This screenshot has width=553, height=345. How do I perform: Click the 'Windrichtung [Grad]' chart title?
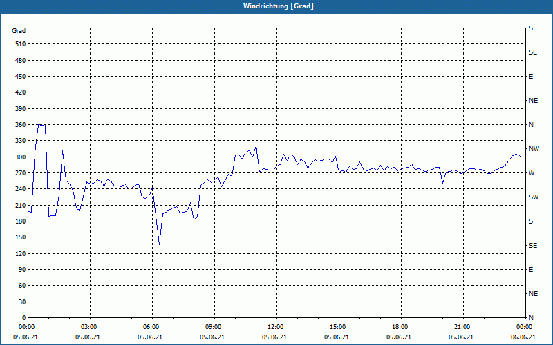279,6
